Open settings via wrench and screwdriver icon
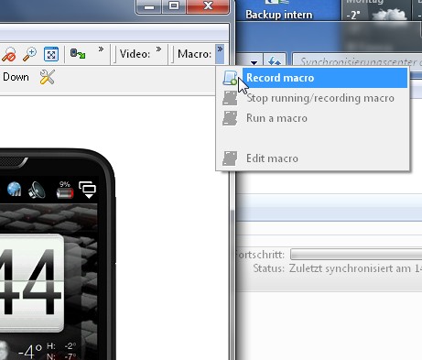The image size is (422, 360). click(48, 77)
